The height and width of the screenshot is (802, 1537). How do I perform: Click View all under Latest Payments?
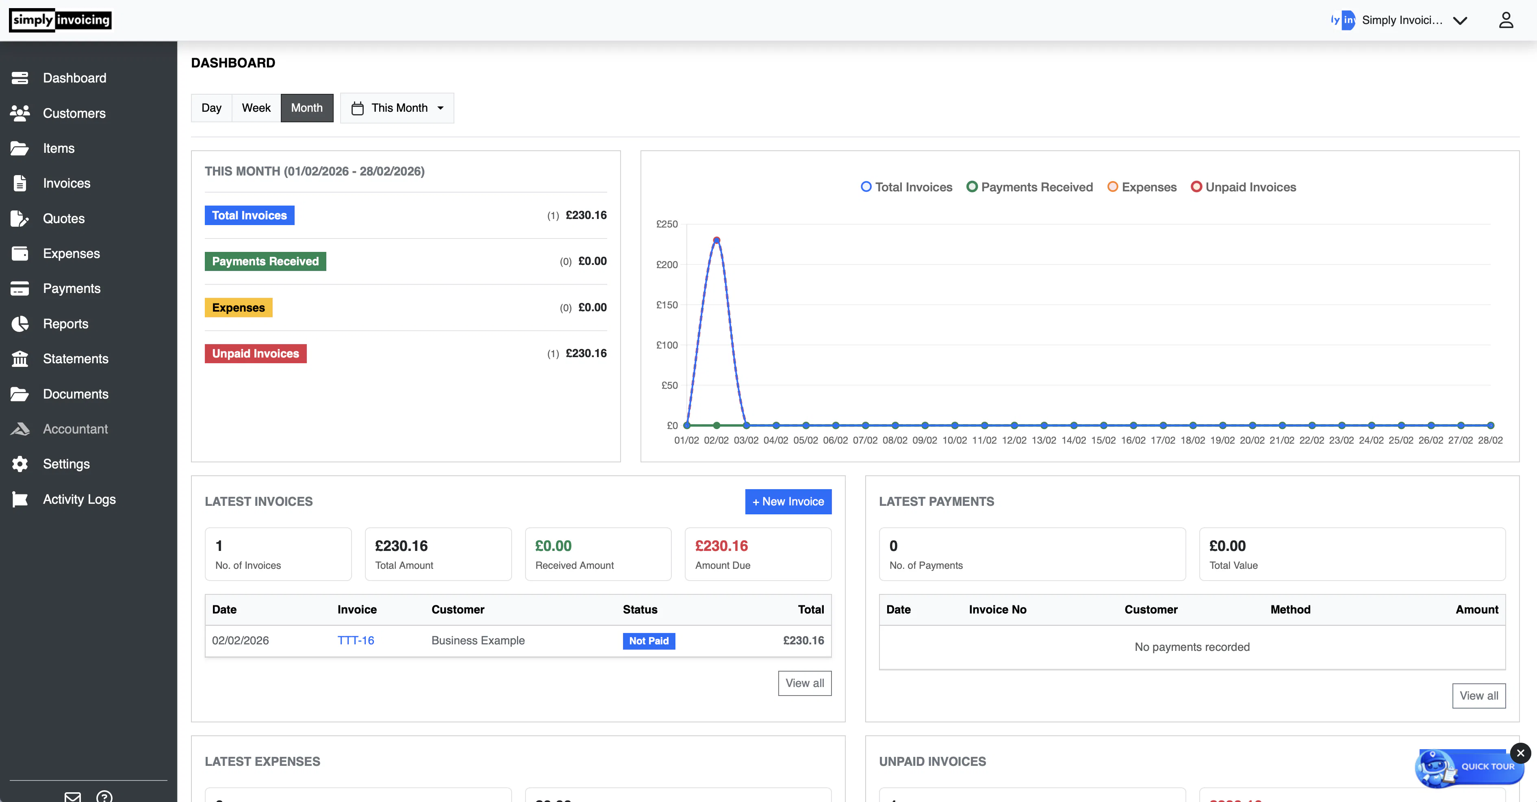point(1478,696)
